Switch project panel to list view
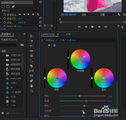The height and width of the screenshot is (120, 126). [2, 113]
